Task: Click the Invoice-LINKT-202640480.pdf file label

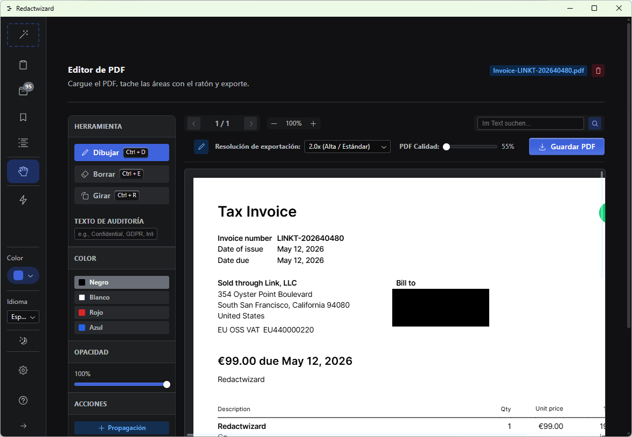Action: tap(538, 71)
